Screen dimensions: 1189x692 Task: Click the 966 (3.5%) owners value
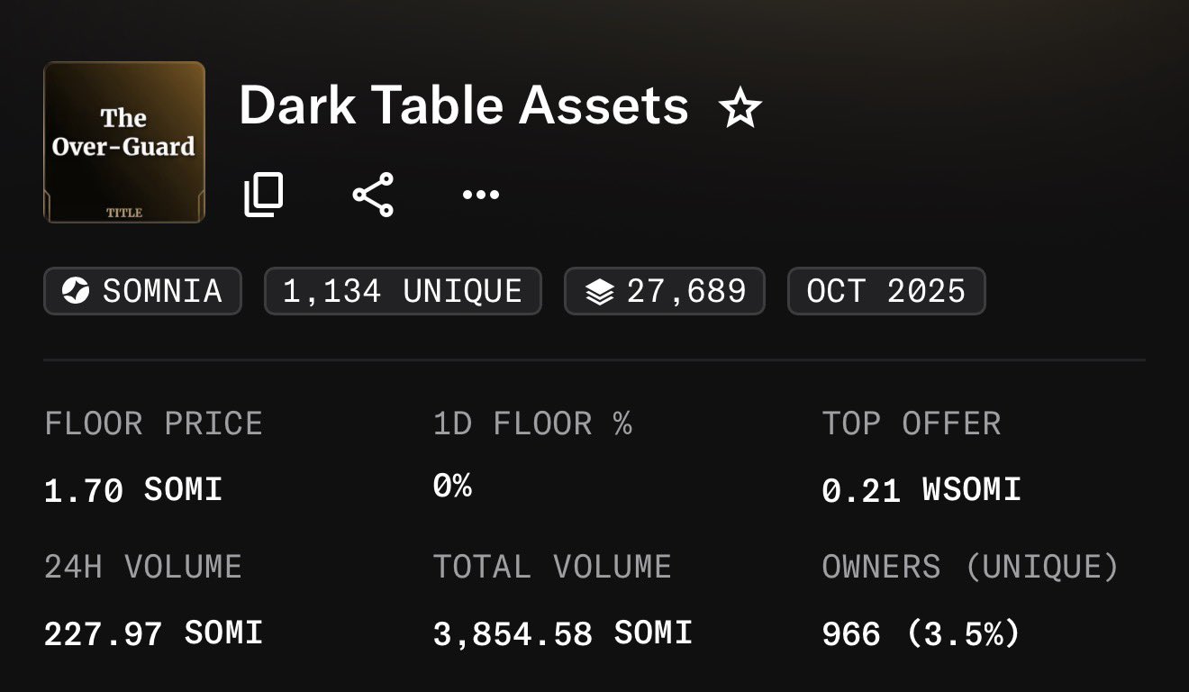point(921,634)
